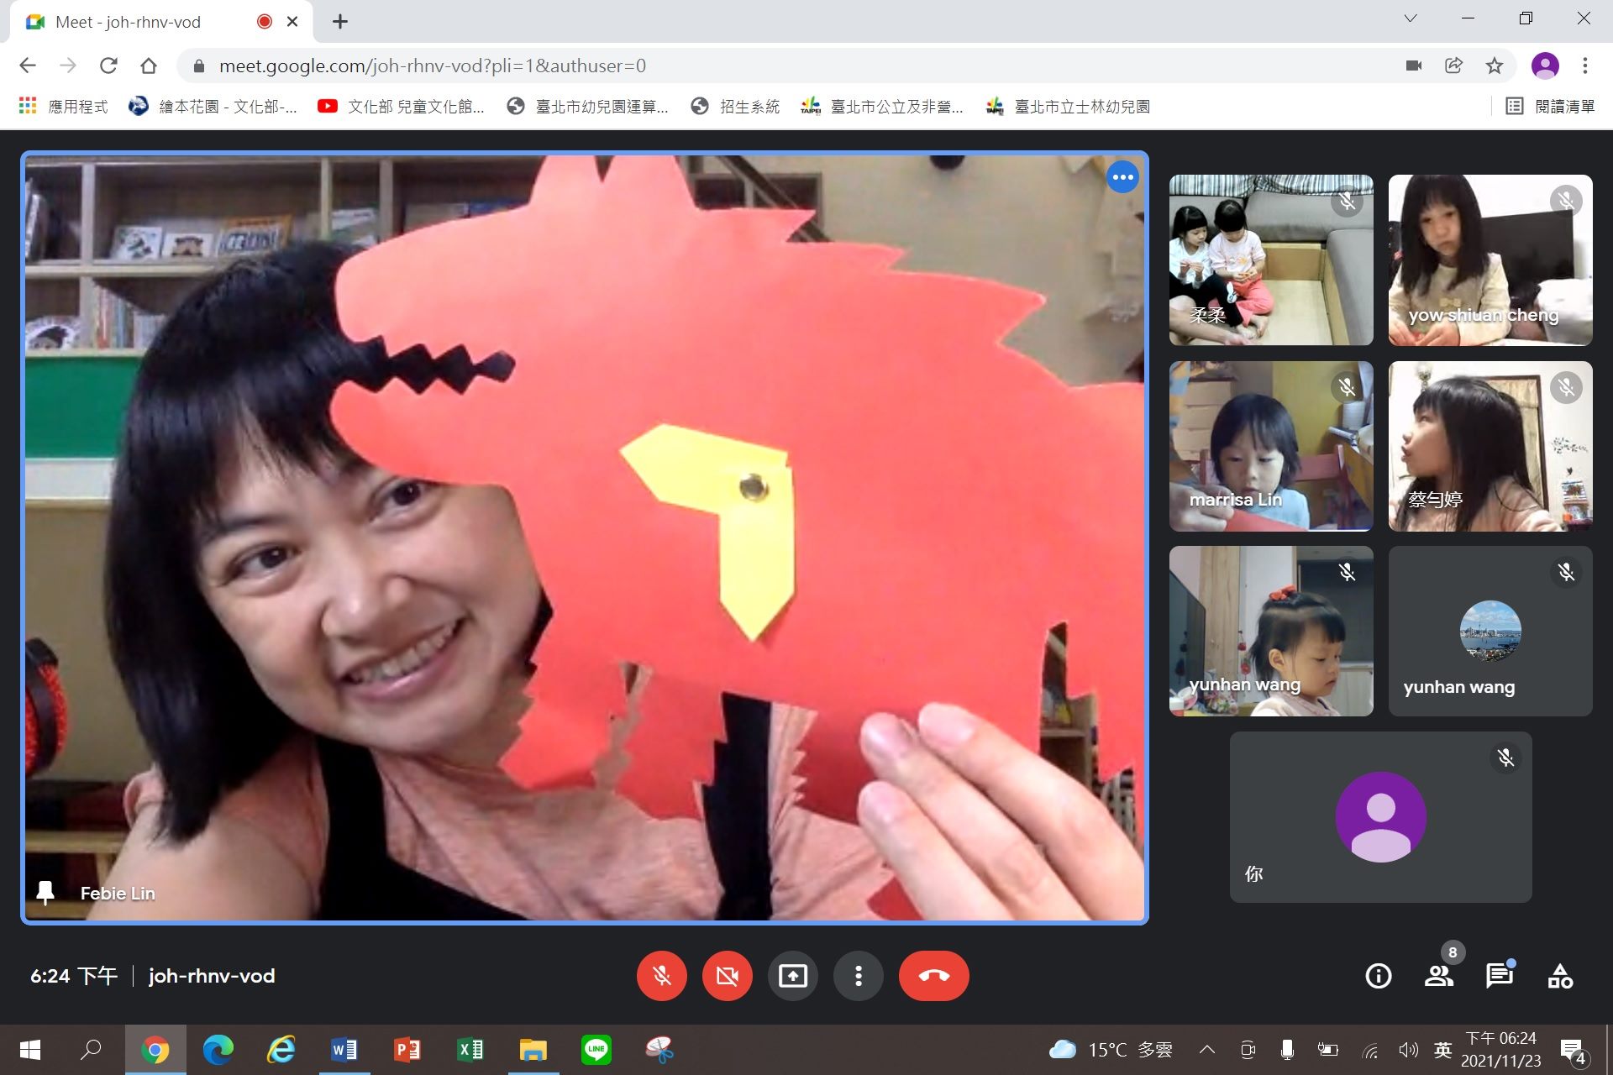Open Febie Lin tile three-dot options
This screenshot has width=1613, height=1075.
(x=1122, y=177)
